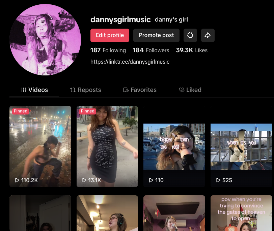The width and height of the screenshot is (274, 231).
Task: Click the 39.3K Likes count
Action: (x=192, y=50)
